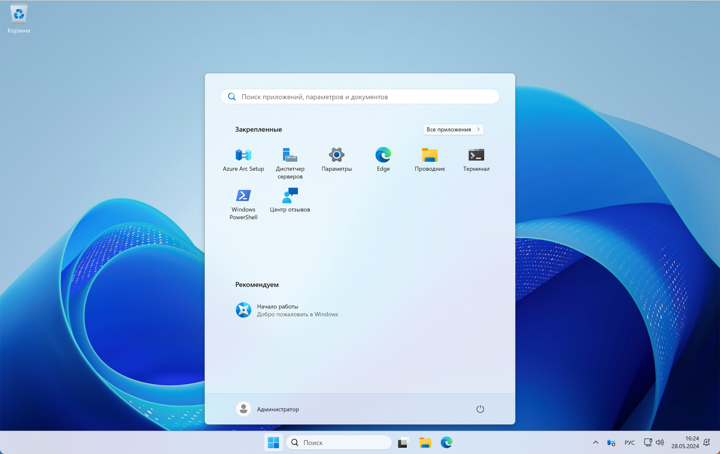Open Параметры settings gear icon
Viewport: 720px width, 454px height.
(x=336, y=160)
